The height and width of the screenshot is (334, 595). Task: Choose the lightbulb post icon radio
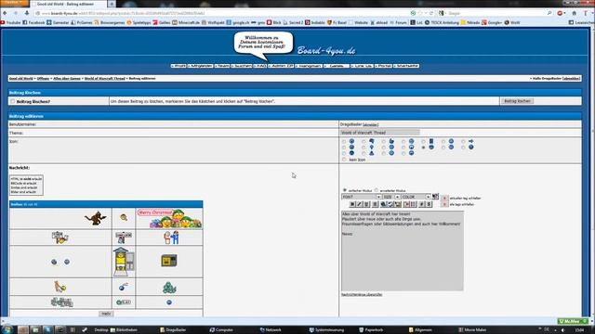click(364, 148)
